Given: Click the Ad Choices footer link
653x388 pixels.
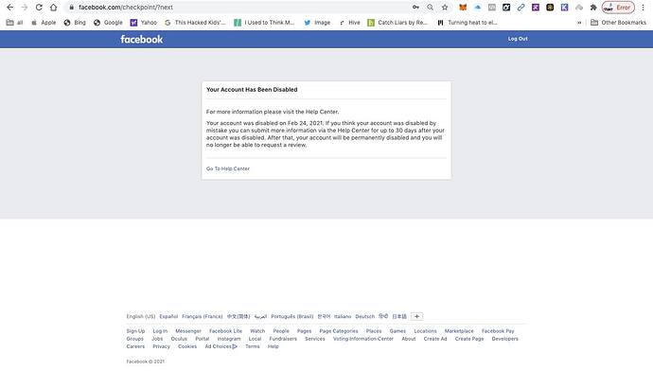Looking at the screenshot, I should pos(221,346).
